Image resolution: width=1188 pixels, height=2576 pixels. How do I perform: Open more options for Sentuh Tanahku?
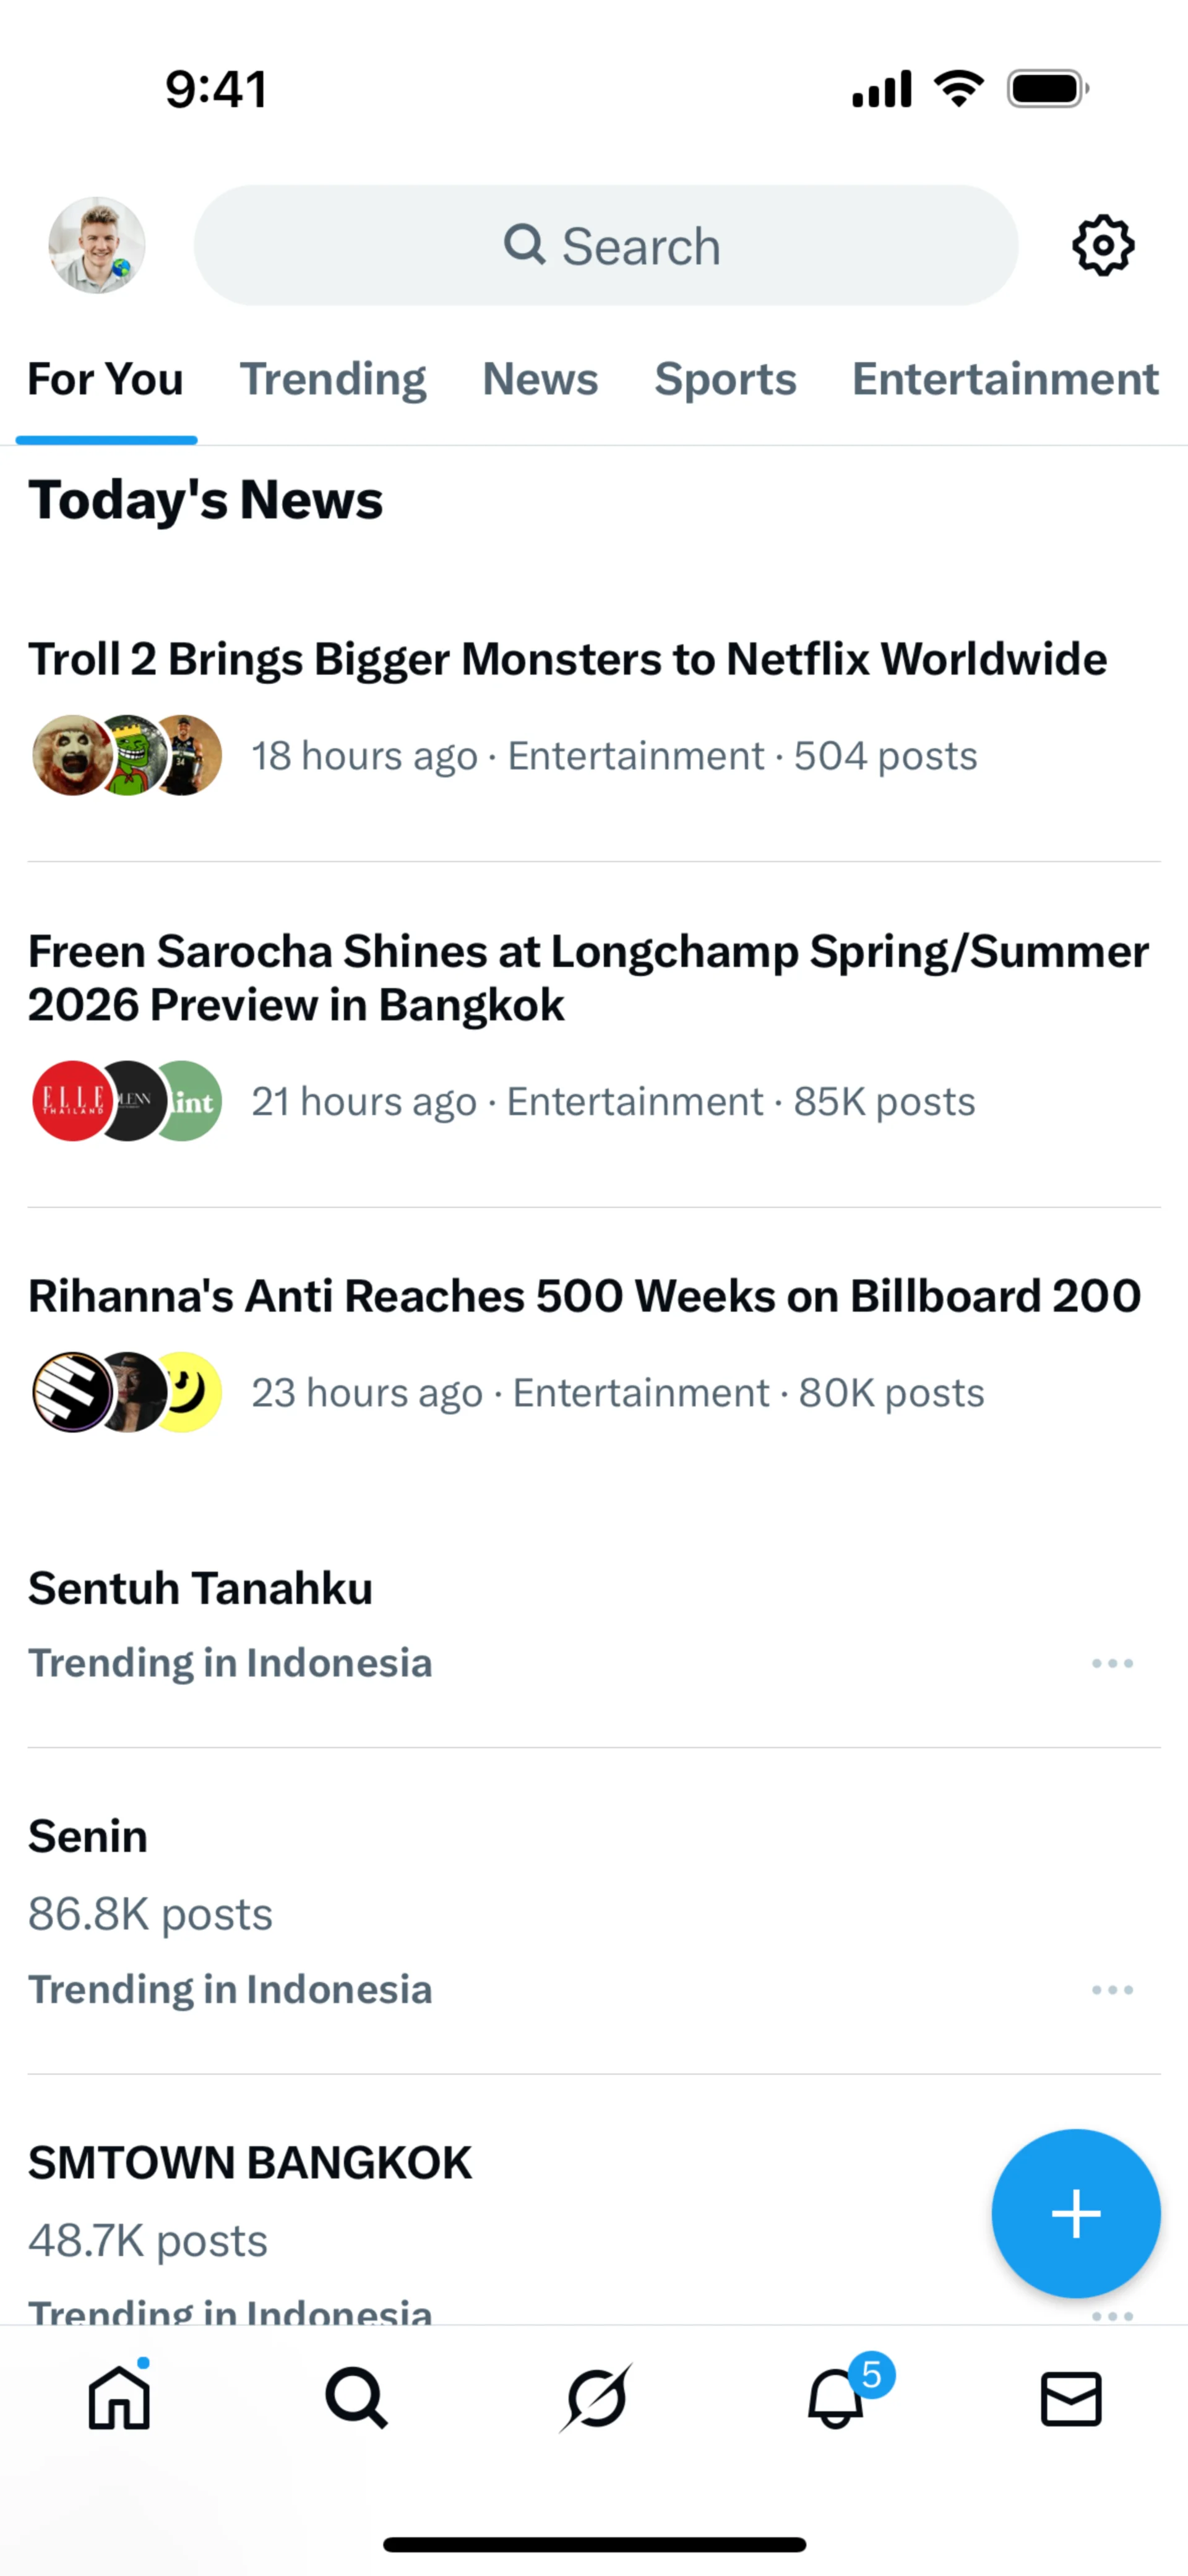pyautogui.click(x=1112, y=1663)
